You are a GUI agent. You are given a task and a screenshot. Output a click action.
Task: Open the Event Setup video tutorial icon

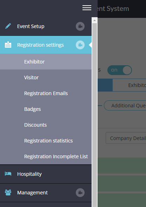80,26
